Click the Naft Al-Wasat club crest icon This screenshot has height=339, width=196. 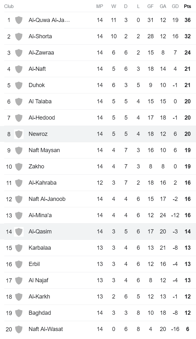click(x=19, y=329)
